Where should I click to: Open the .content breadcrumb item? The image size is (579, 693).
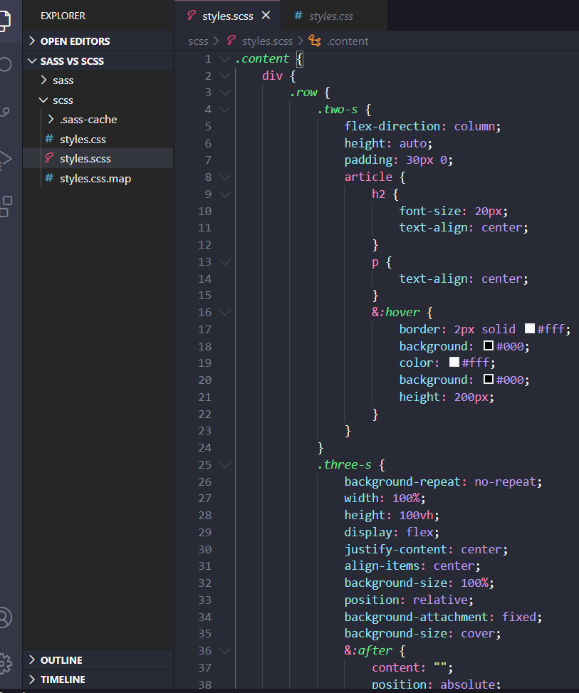click(348, 41)
